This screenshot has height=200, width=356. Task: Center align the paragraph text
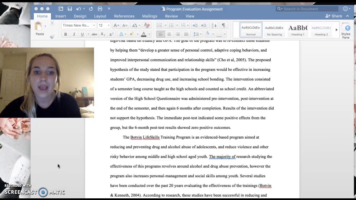169,34
